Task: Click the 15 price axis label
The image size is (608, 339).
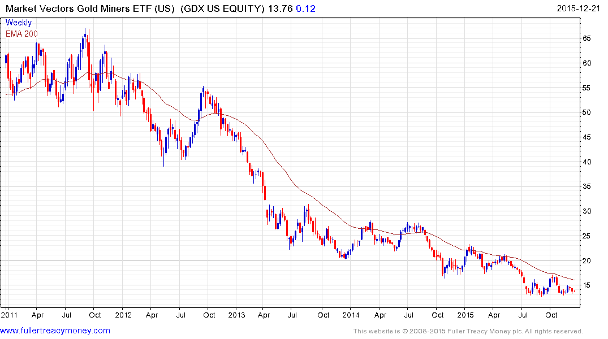Action: pos(587,285)
